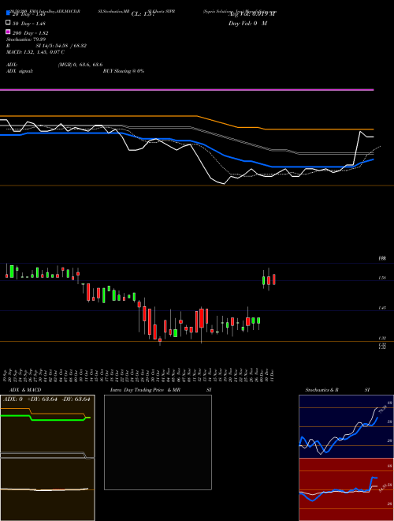Click the 'ADX signal:' label
The height and width of the screenshot is (521, 394).
pos(20,71)
